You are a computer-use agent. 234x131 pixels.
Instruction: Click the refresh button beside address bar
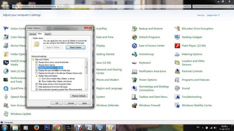point(189,7)
